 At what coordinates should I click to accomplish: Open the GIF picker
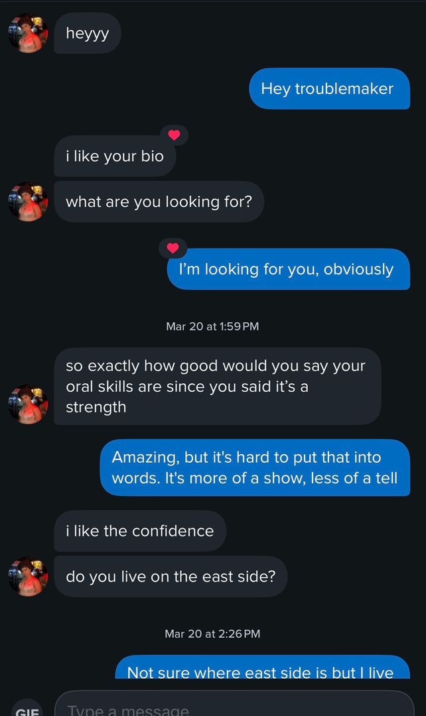pos(27,711)
